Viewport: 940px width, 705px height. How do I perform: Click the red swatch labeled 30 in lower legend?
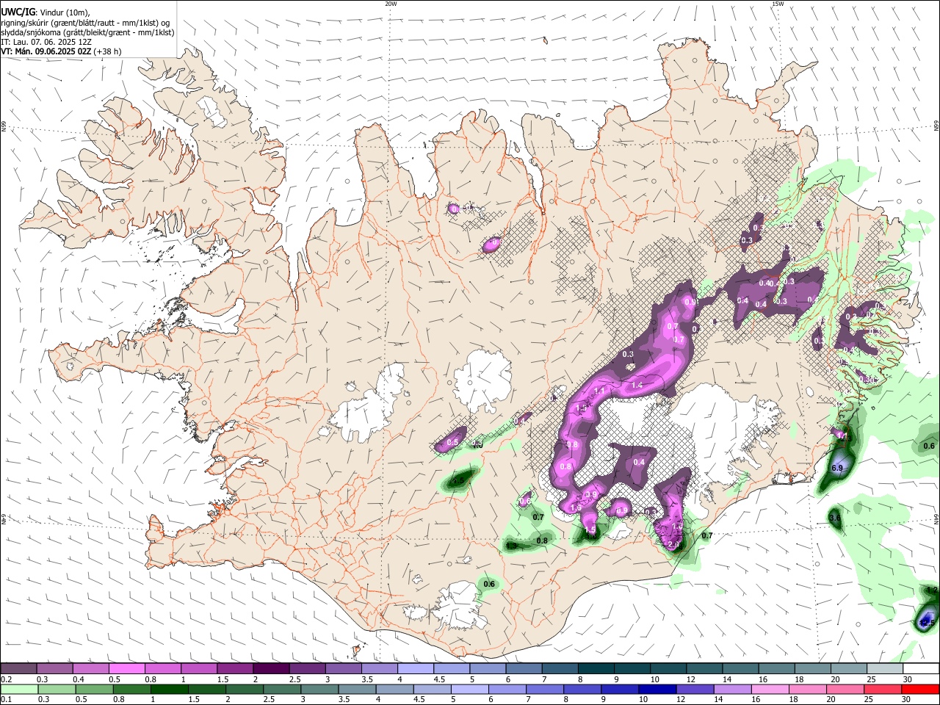[x=919, y=689]
